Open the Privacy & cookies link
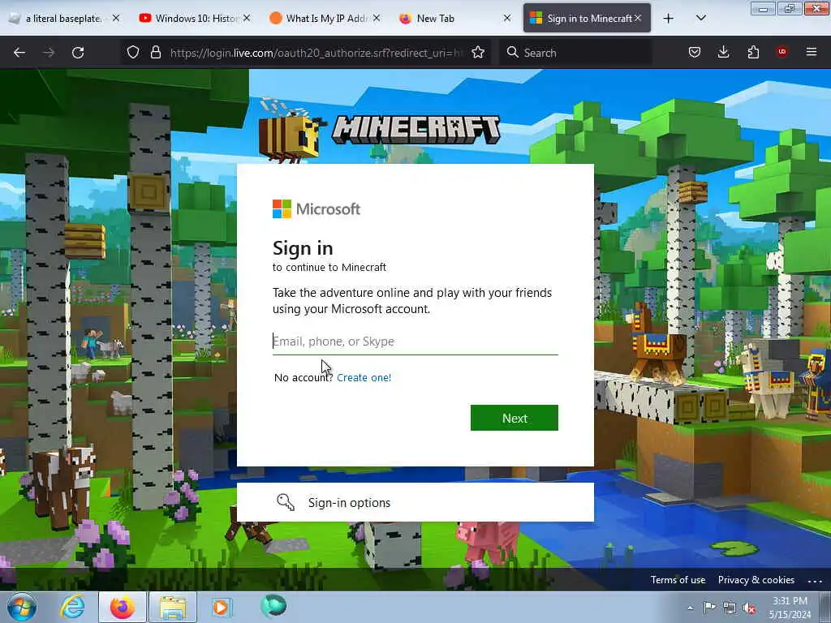 coord(756,580)
